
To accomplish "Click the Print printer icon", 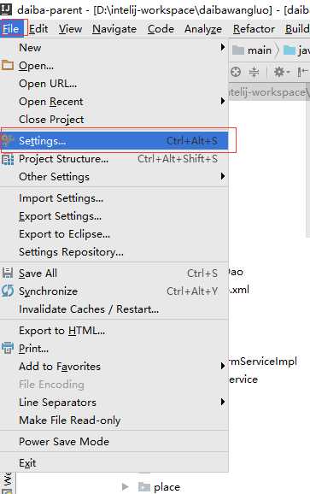I will pos(8,348).
